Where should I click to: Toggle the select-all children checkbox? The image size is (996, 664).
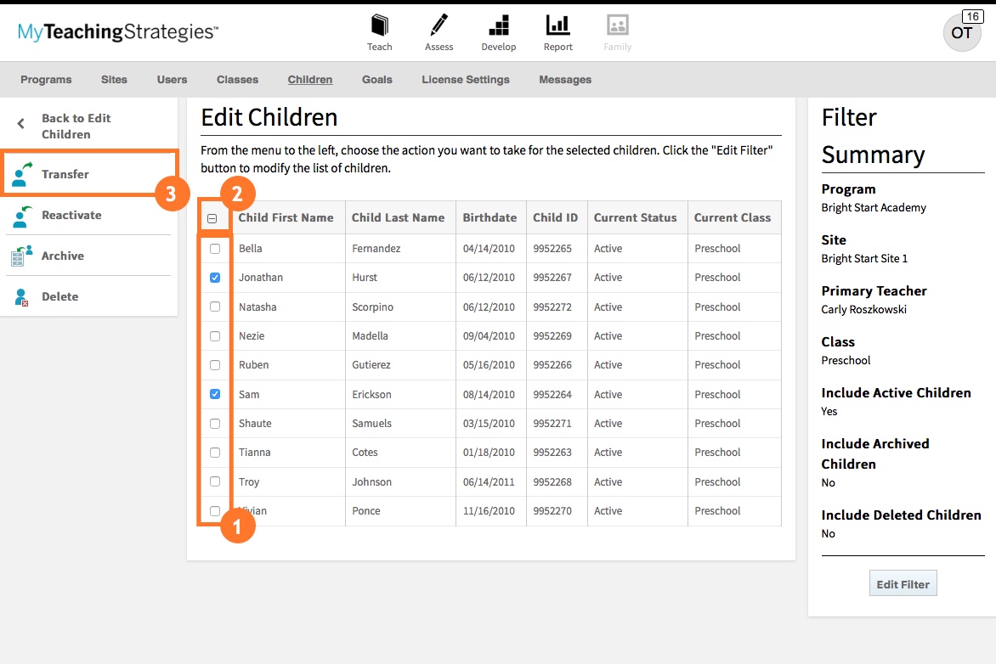(x=214, y=217)
